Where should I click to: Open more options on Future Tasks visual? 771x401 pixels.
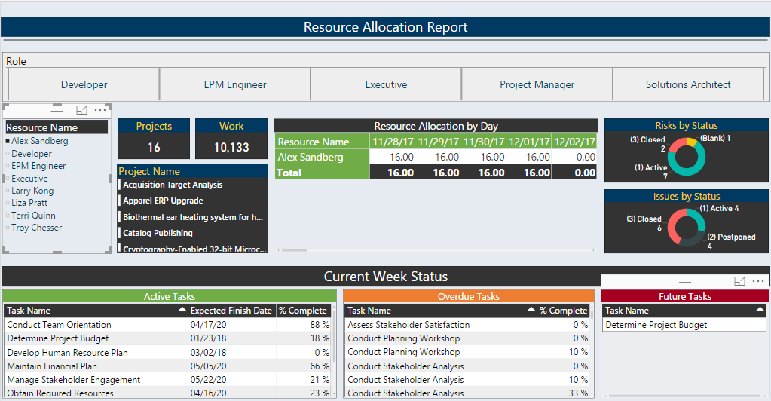(x=758, y=281)
